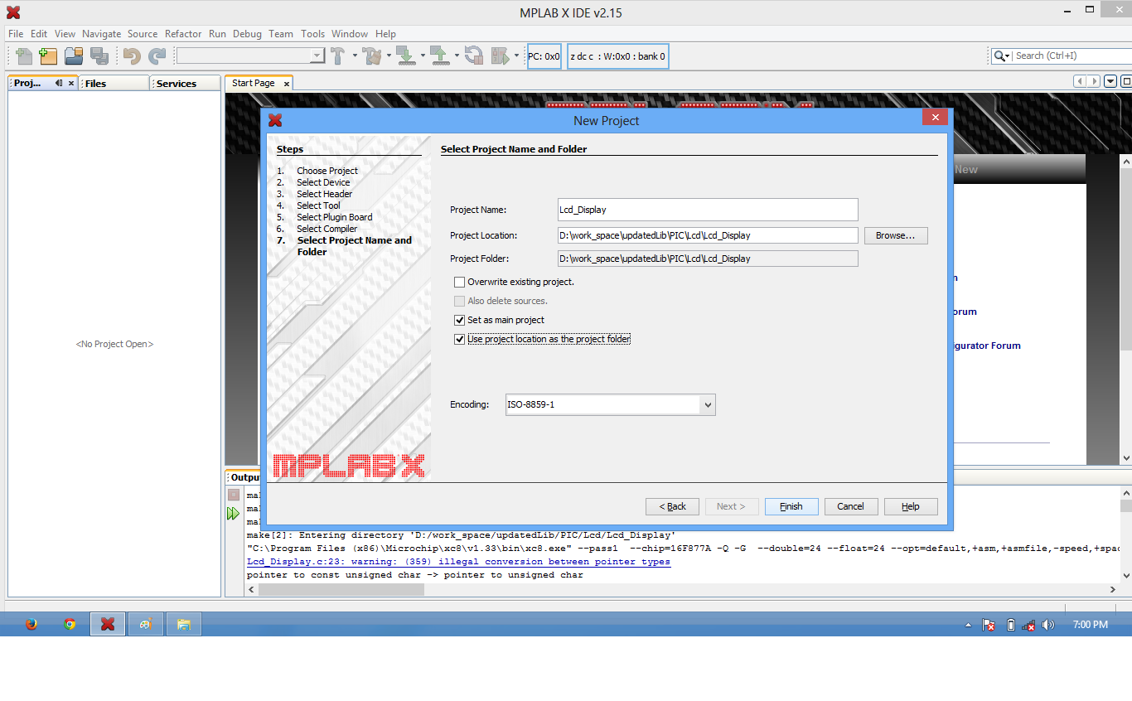Click the Build Project hammer icon
The width and height of the screenshot is (1132, 701).
point(338,56)
